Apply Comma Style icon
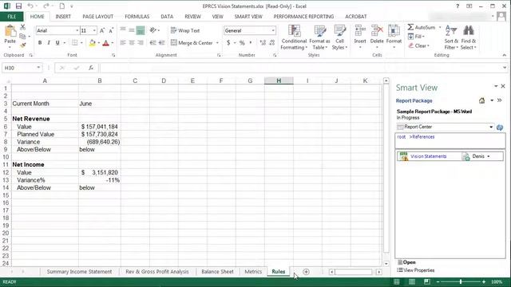Image resolution: width=511 pixels, height=287 pixels. [x=250, y=42]
